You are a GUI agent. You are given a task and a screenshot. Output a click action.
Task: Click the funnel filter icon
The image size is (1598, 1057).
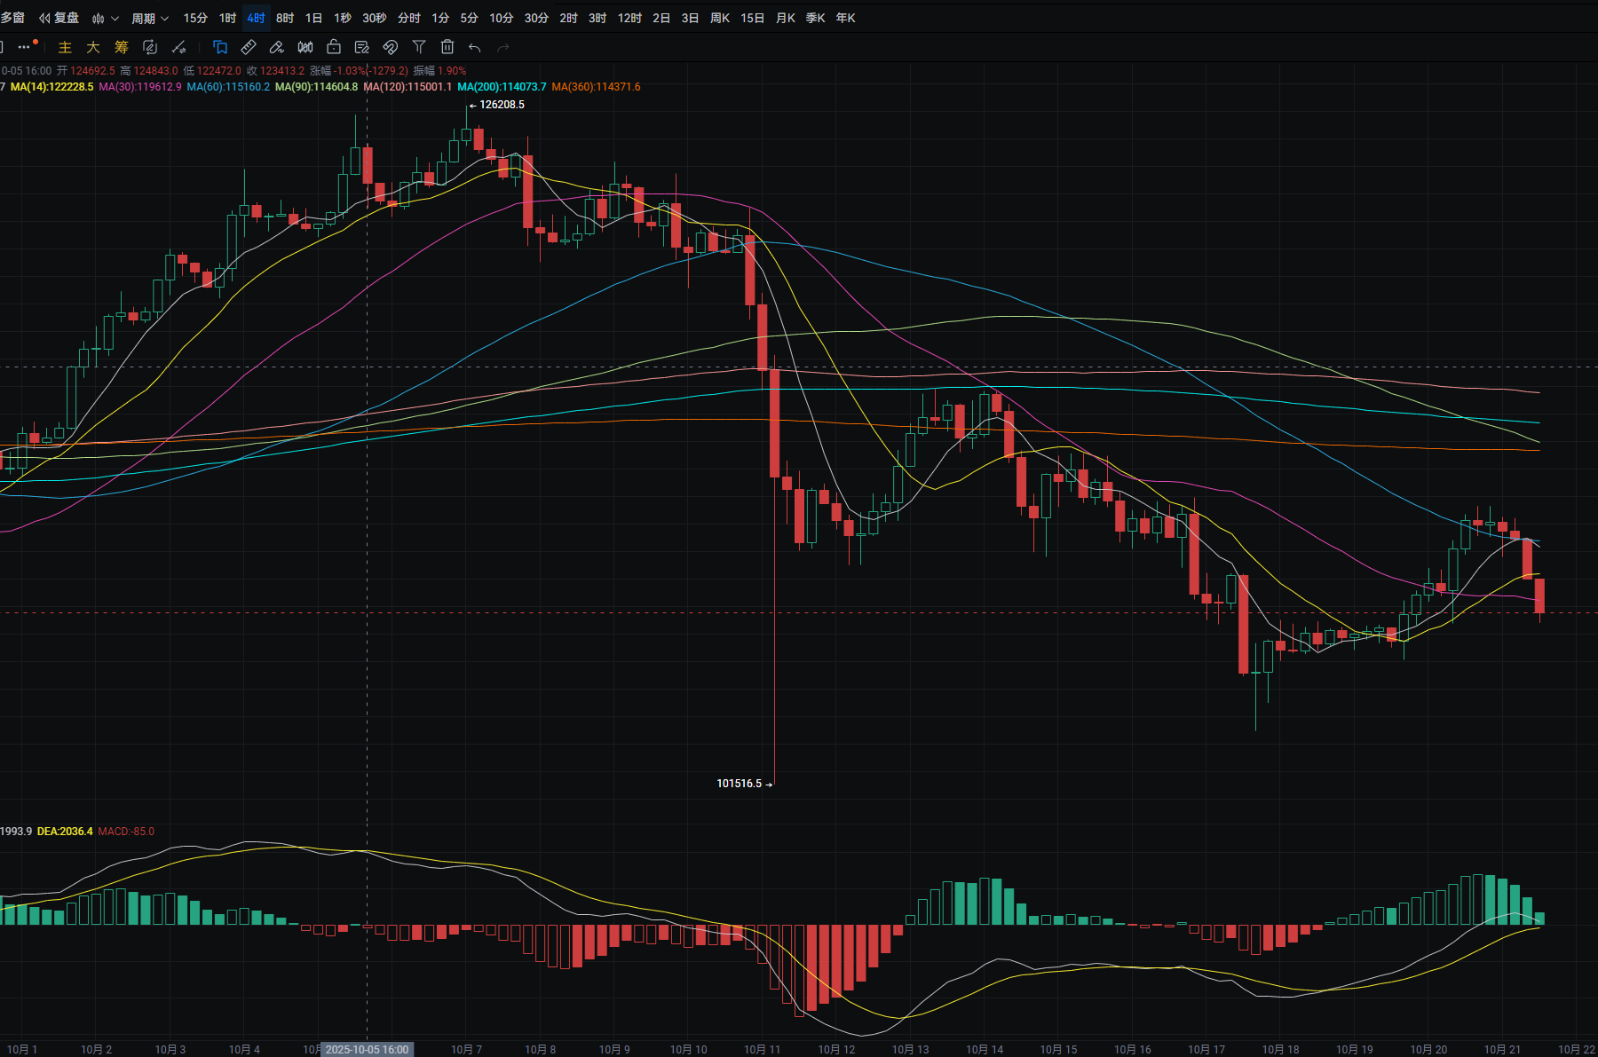pos(419,47)
